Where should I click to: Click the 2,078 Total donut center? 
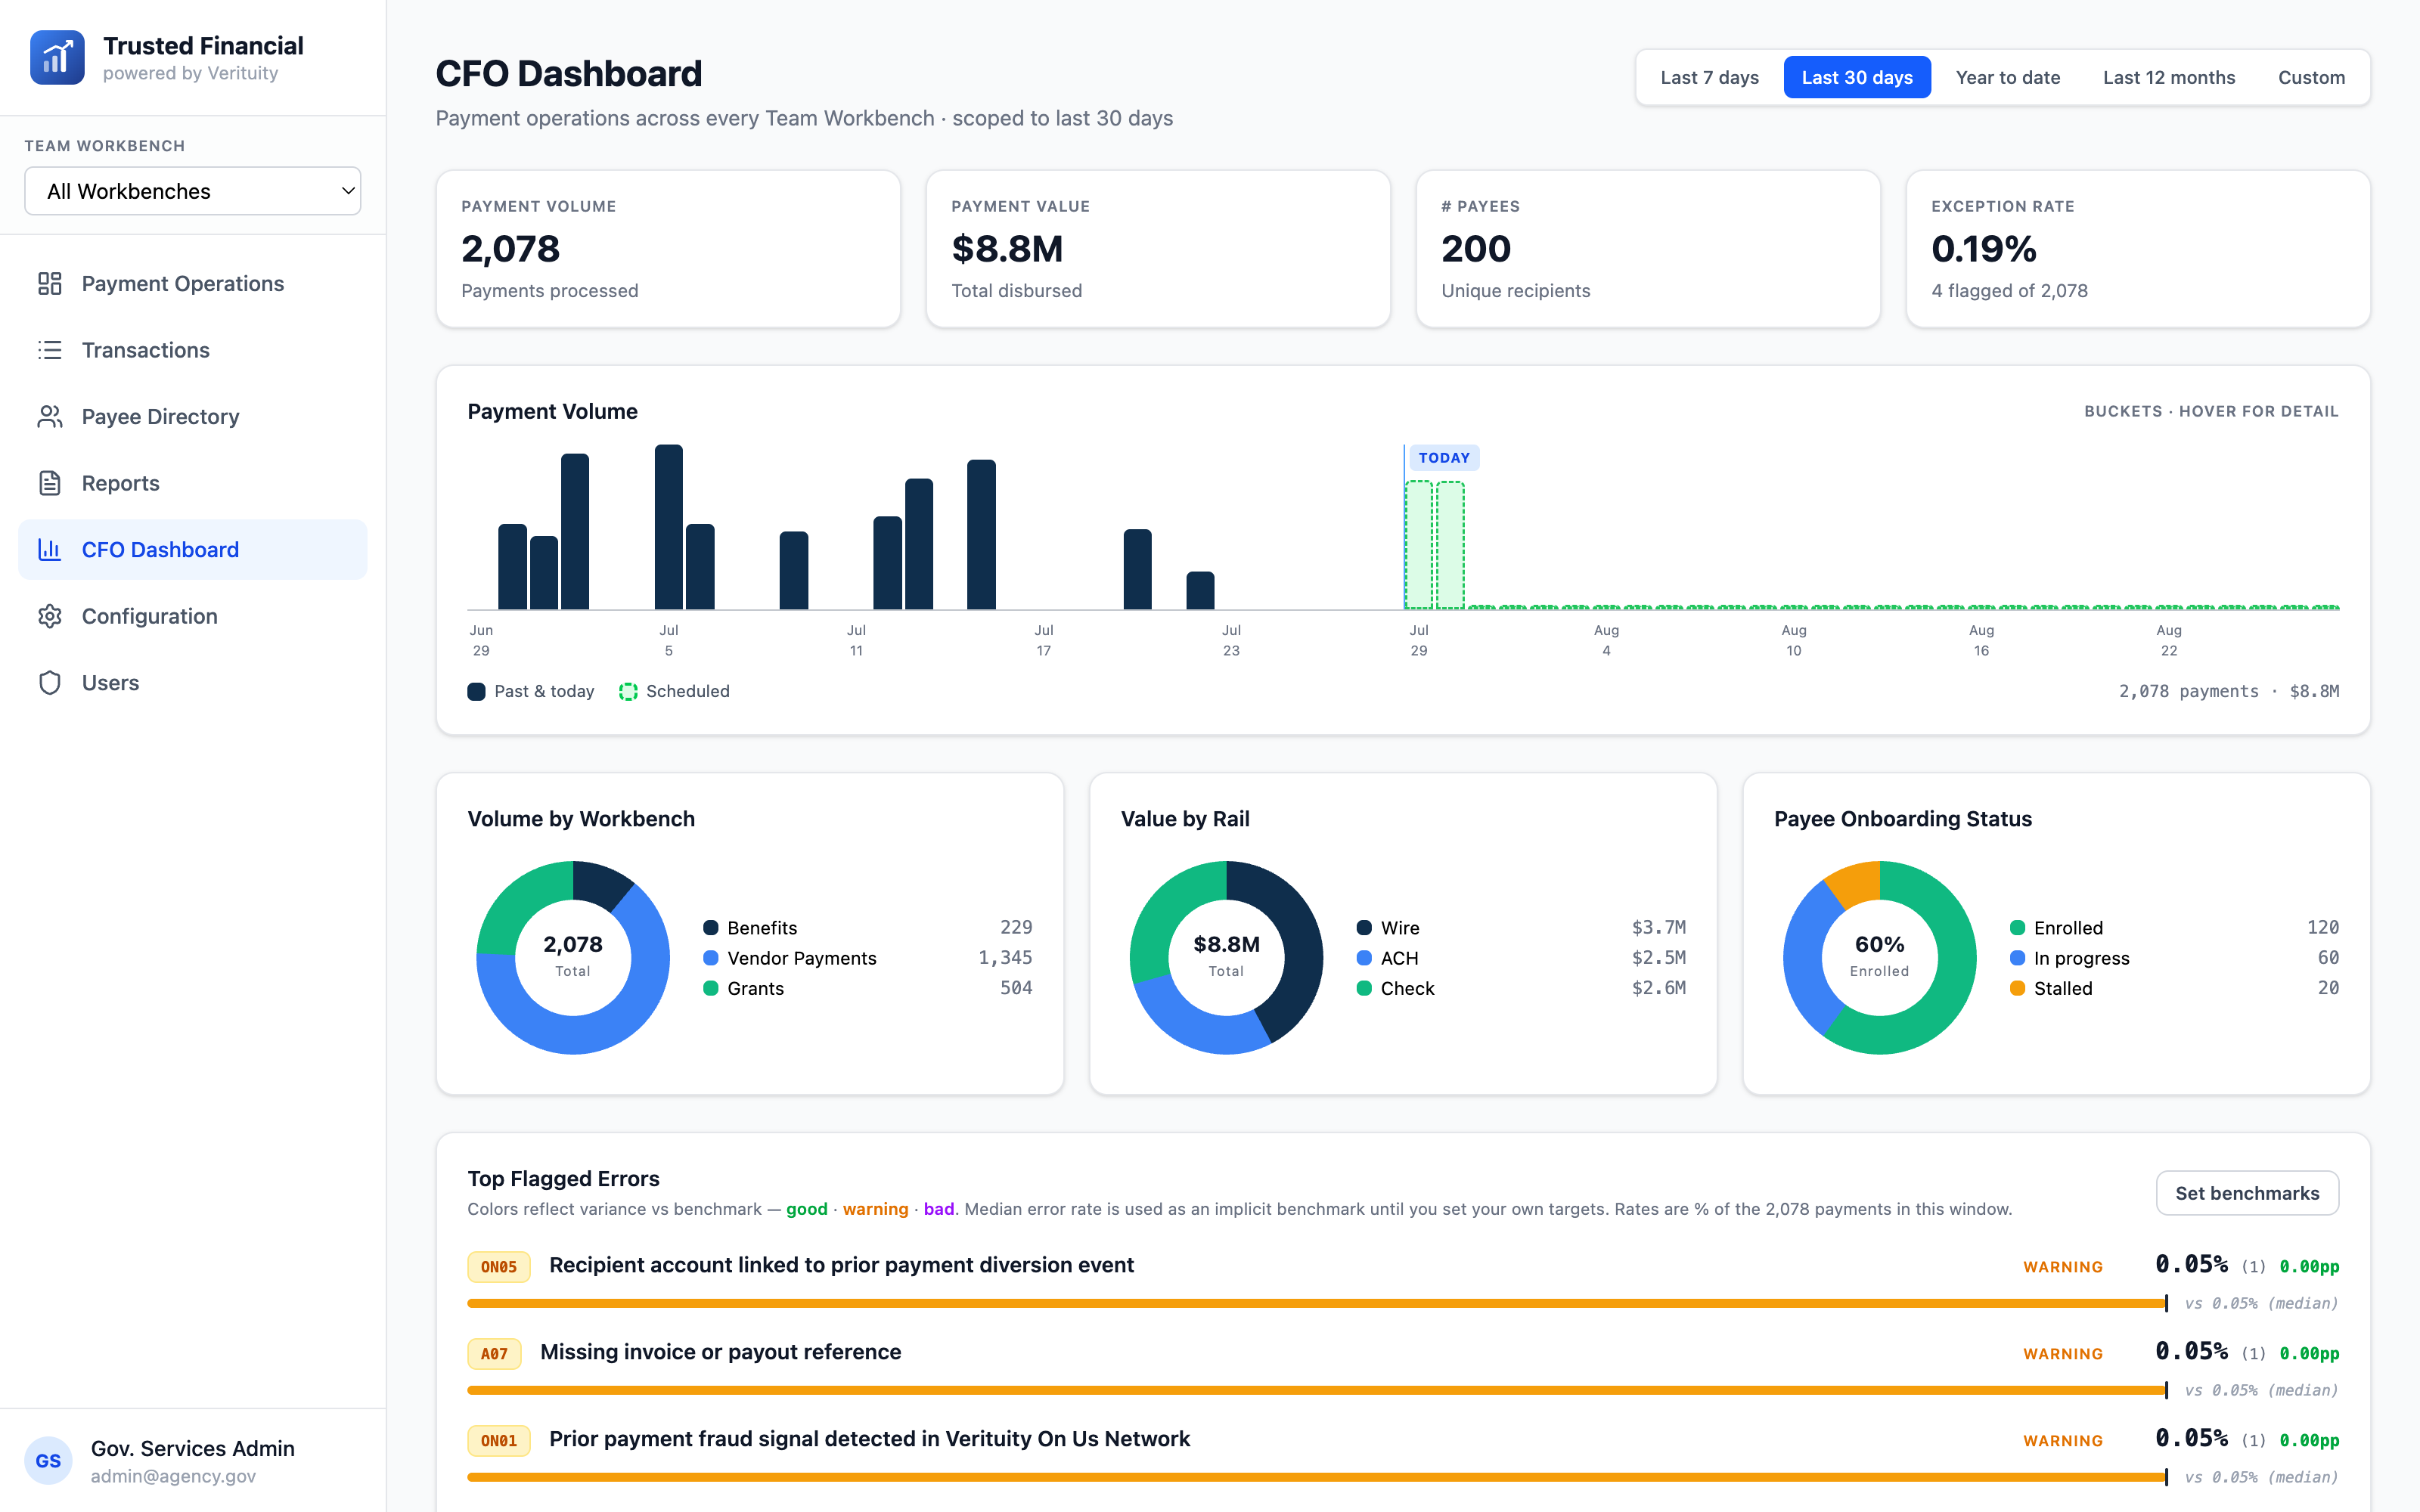(573, 956)
